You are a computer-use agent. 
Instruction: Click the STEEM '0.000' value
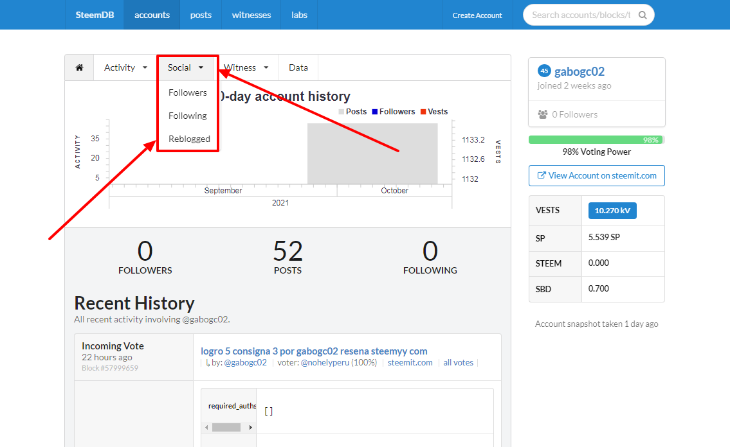tap(598, 263)
